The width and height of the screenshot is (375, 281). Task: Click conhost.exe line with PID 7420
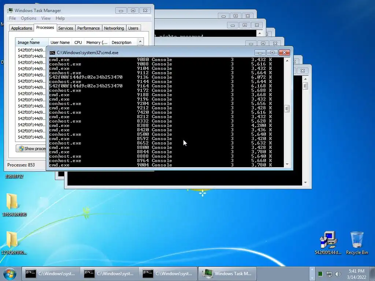click(x=160, y=112)
